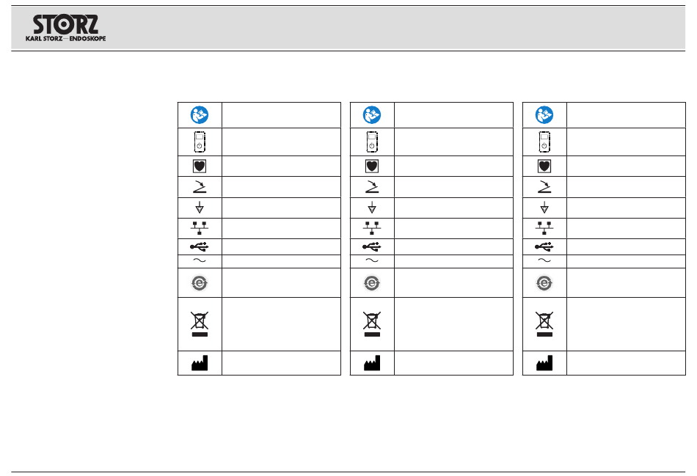The image size is (697, 476).
Task: Click the KARL STORZ Endoskope logo
Action: tap(66, 28)
